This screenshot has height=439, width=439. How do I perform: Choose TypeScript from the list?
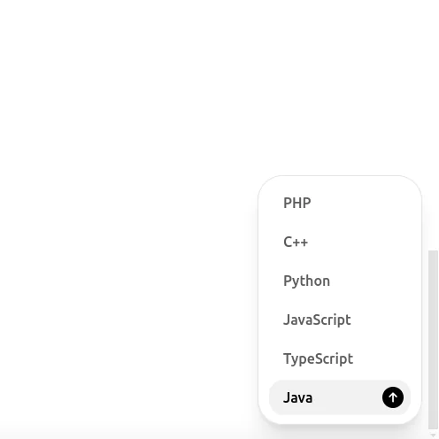pos(340,358)
